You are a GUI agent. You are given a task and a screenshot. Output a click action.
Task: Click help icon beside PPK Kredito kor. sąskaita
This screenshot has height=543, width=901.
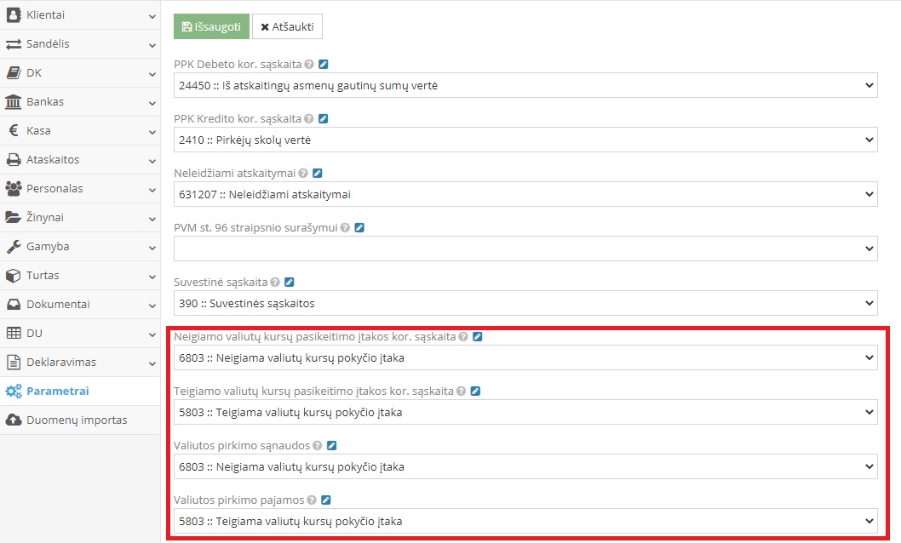tap(309, 118)
